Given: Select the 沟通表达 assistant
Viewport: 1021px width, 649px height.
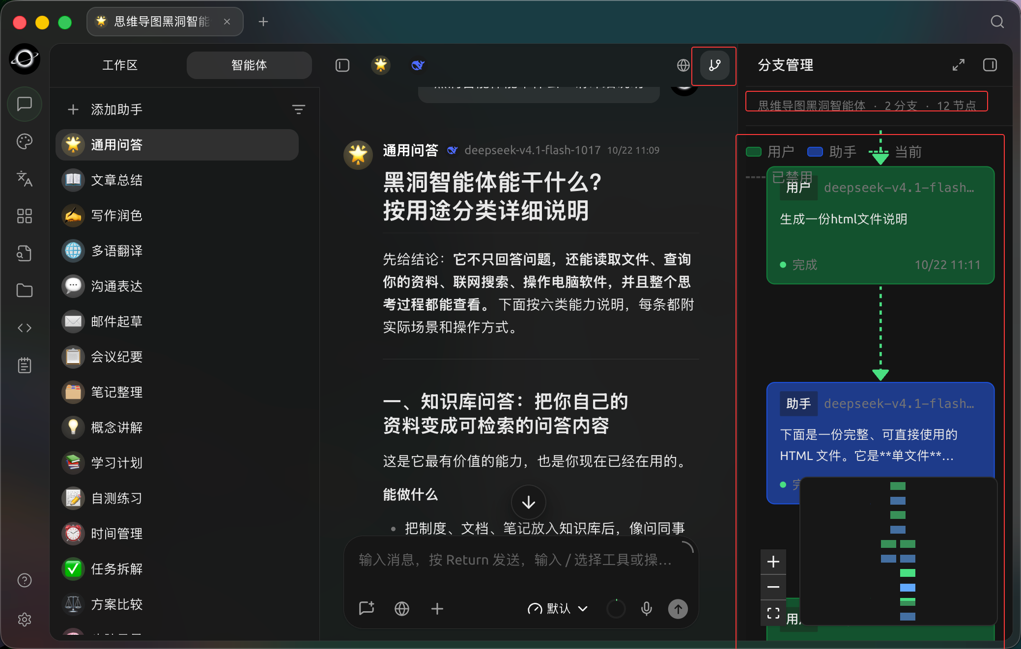Looking at the screenshot, I should click(177, 286).
